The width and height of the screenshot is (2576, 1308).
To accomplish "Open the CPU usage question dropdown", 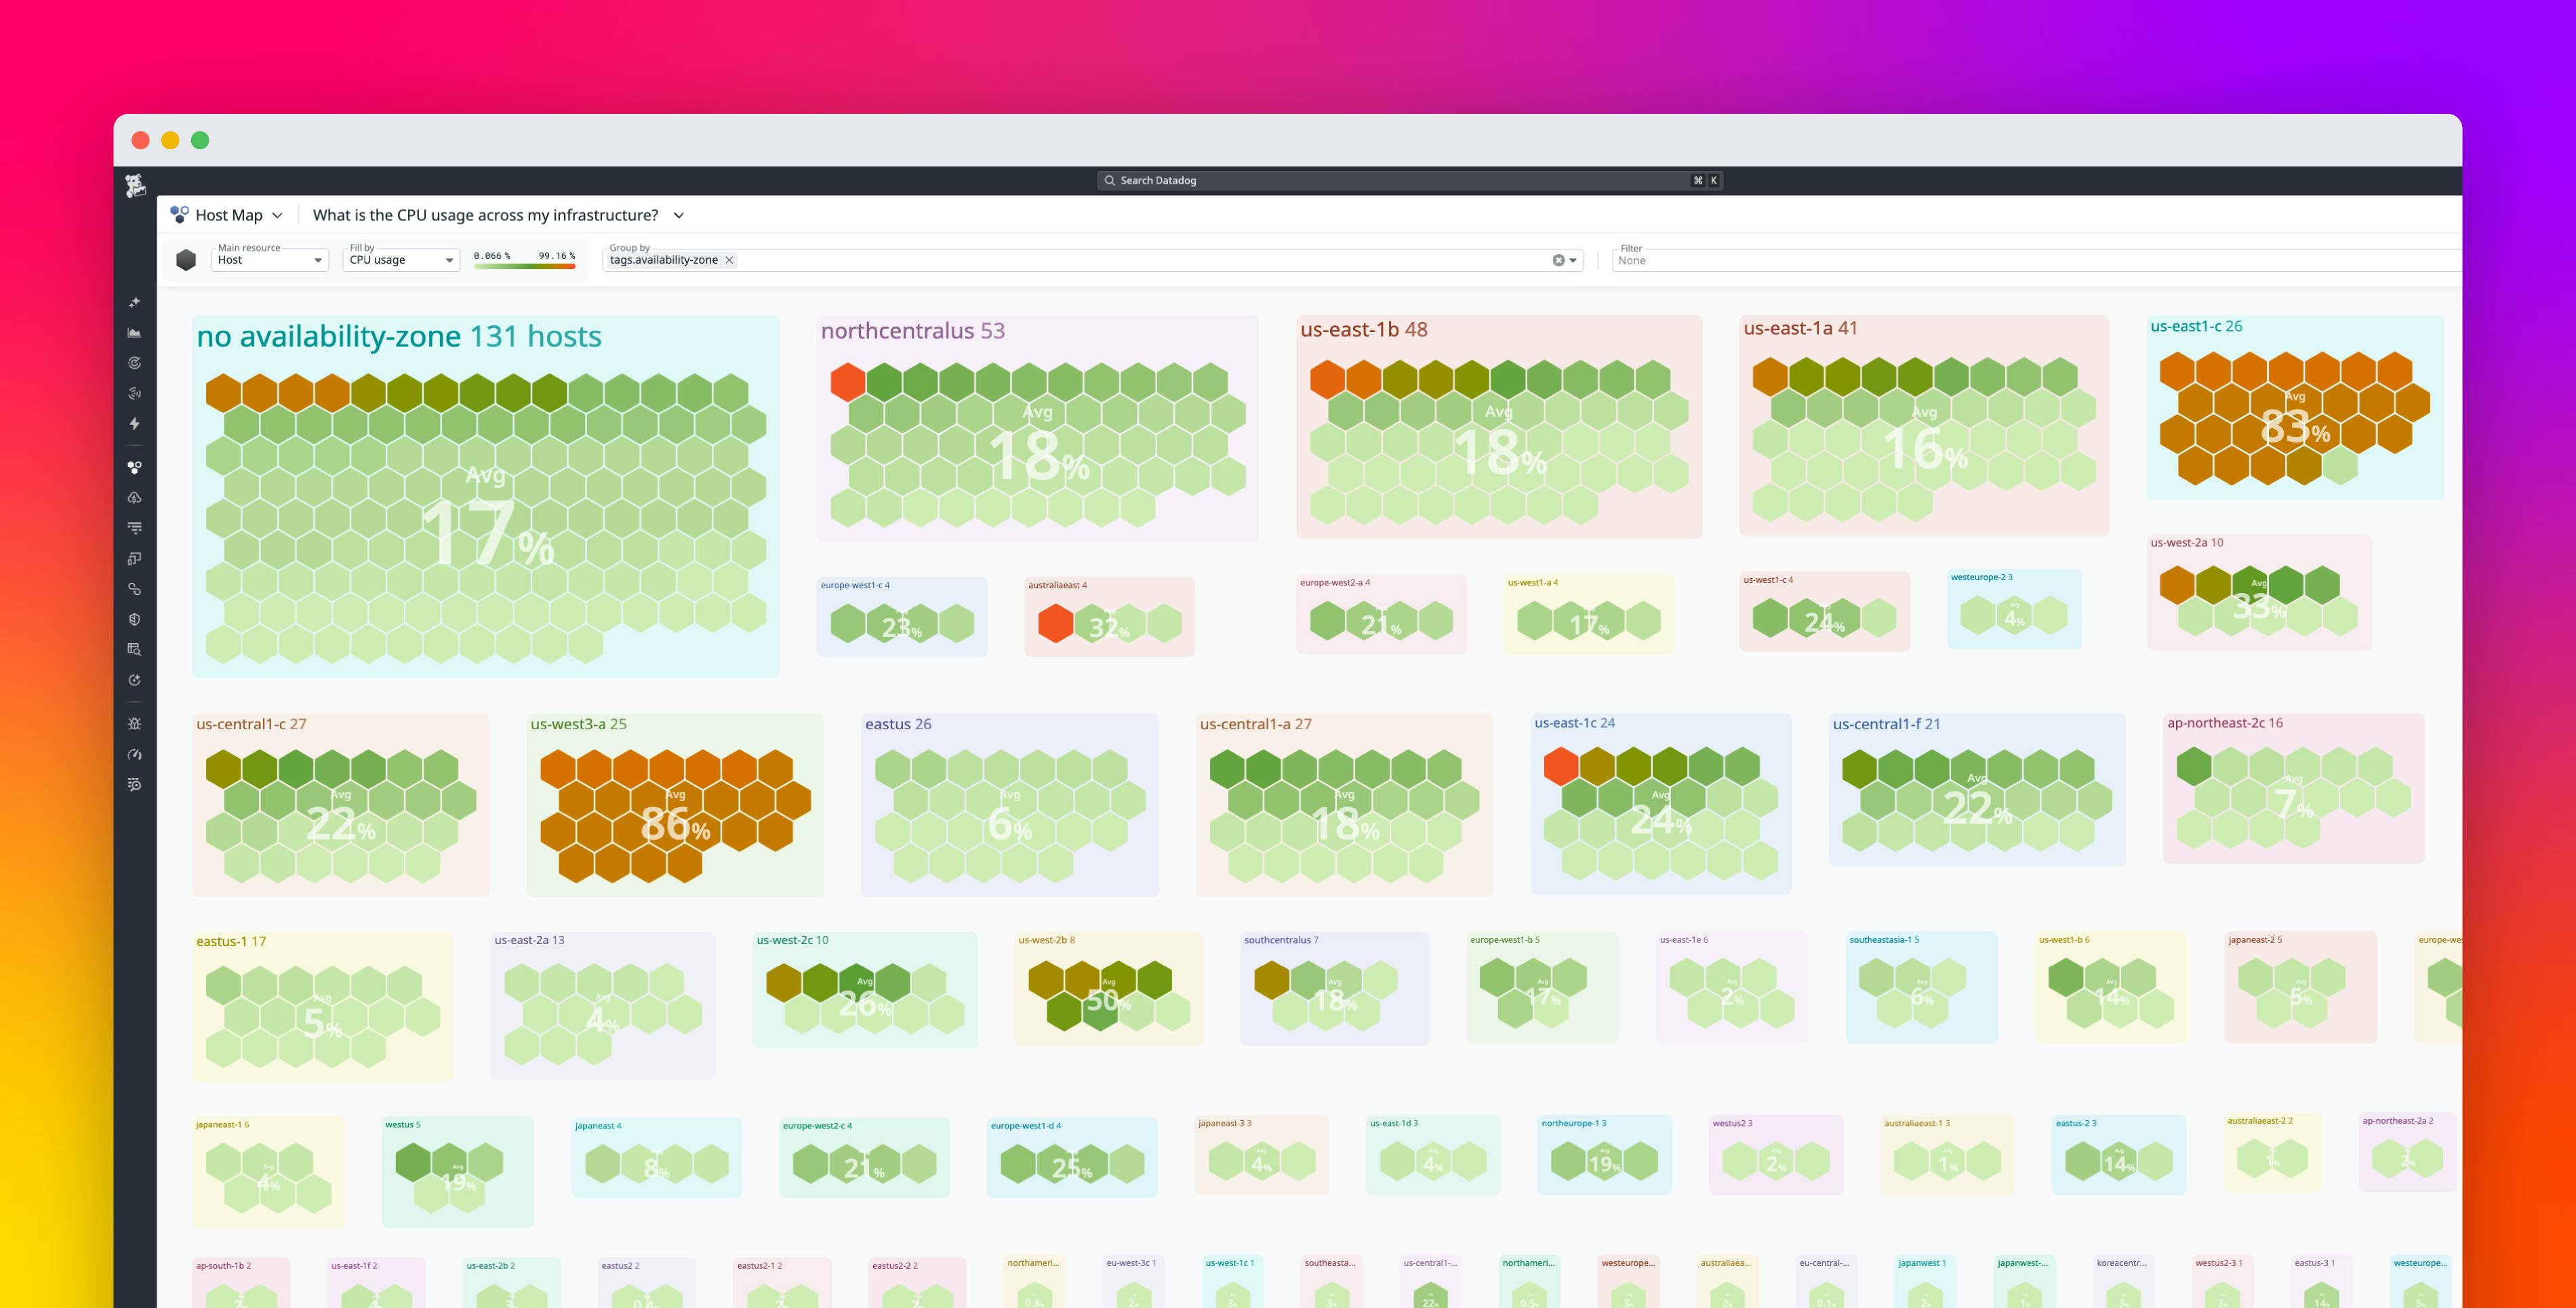I will pyautogui.click(x=679, y=215).
